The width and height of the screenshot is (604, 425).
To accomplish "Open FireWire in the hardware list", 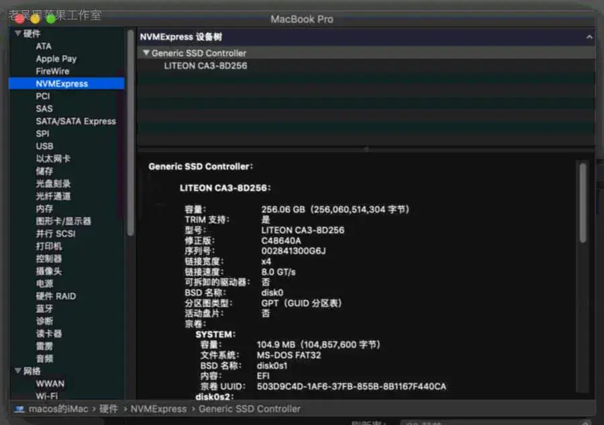I will [52, 71].
